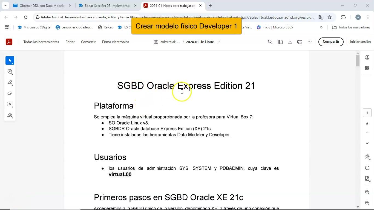Screen dimensions: 374x210
Task: Click the Plataforma heading text
Action: coord(114,106)
